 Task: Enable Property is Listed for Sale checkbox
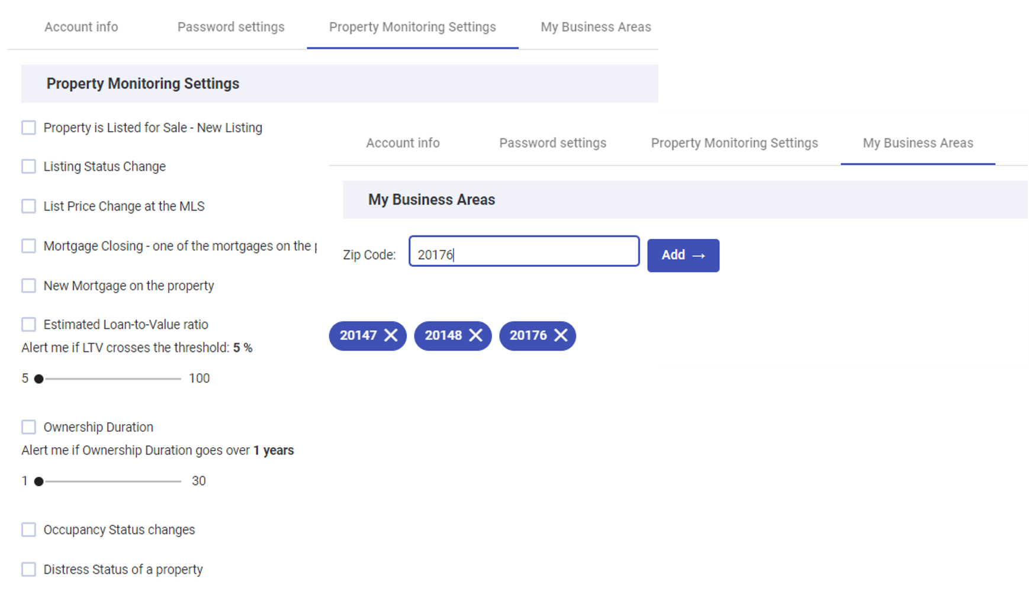point(28,128)
